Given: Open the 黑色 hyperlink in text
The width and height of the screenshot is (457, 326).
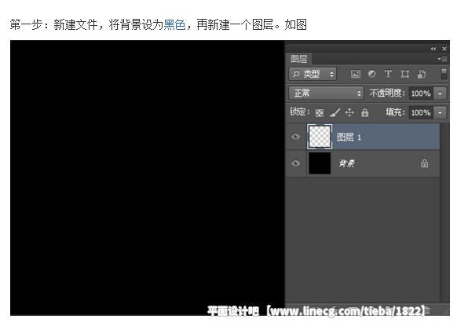Looking at the screenshot, I should [174, 24].
